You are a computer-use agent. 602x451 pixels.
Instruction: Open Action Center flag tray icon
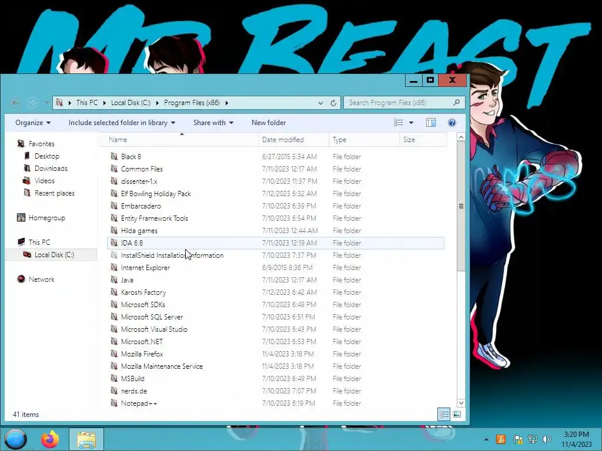click(x=518, y=439)
